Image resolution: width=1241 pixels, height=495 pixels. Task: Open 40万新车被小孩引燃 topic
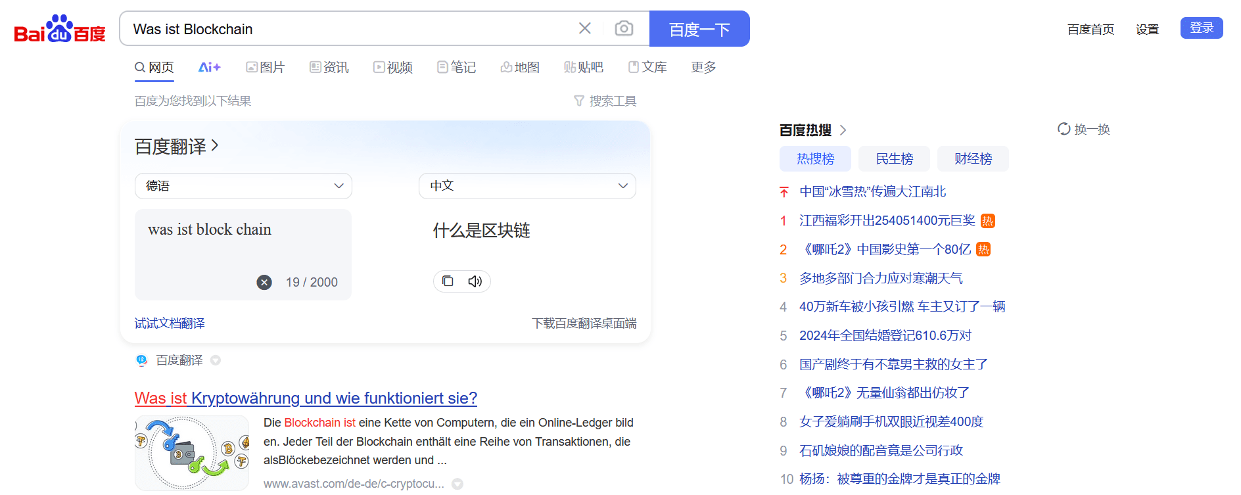tap(902, 306)
